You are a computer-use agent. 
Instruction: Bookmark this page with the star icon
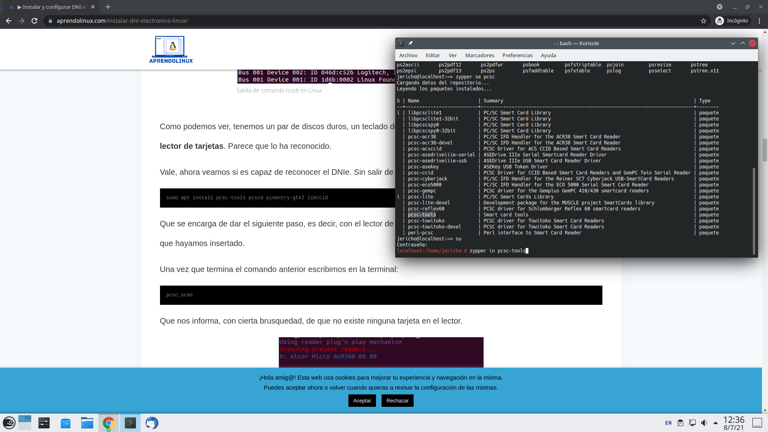704,21
